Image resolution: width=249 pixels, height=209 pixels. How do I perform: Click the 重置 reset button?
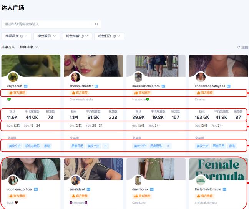click(242, 47)
